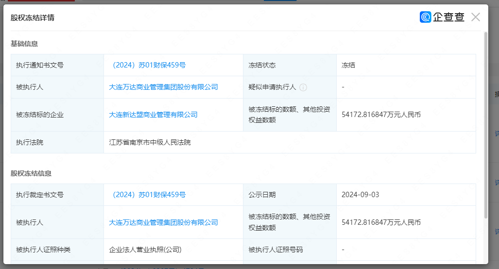This screenshot has height=269, width=499.
Task: Click the 执行法院 label cell
Action: [x=30, y=143]
